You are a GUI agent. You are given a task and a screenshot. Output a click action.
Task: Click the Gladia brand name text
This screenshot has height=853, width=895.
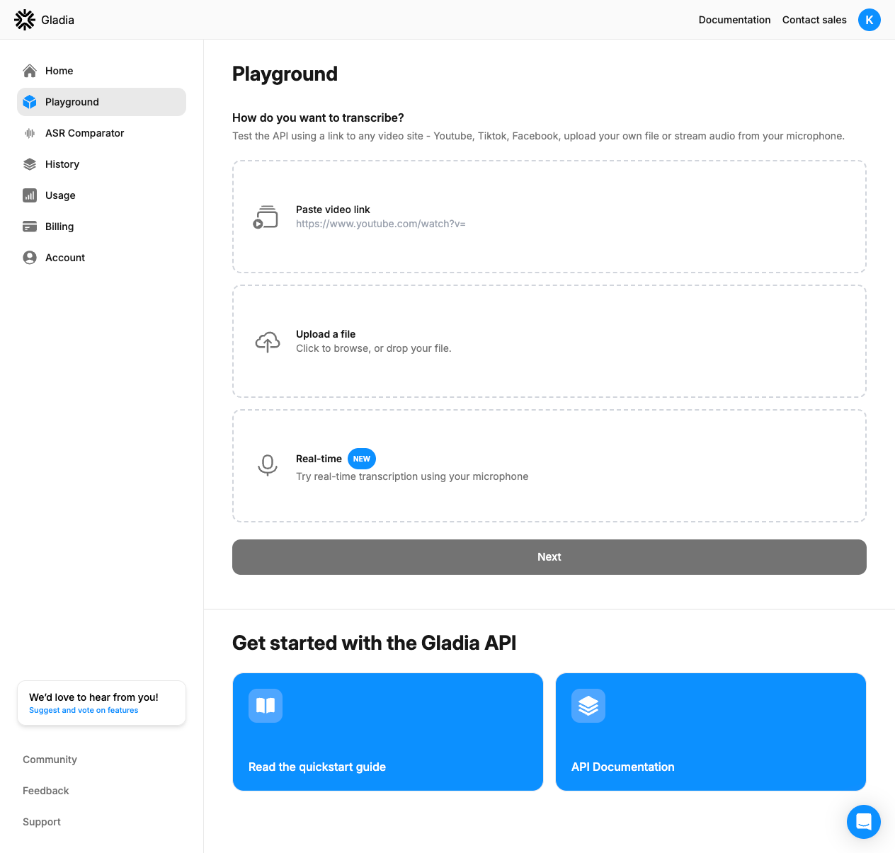click(x=57, y=20)
